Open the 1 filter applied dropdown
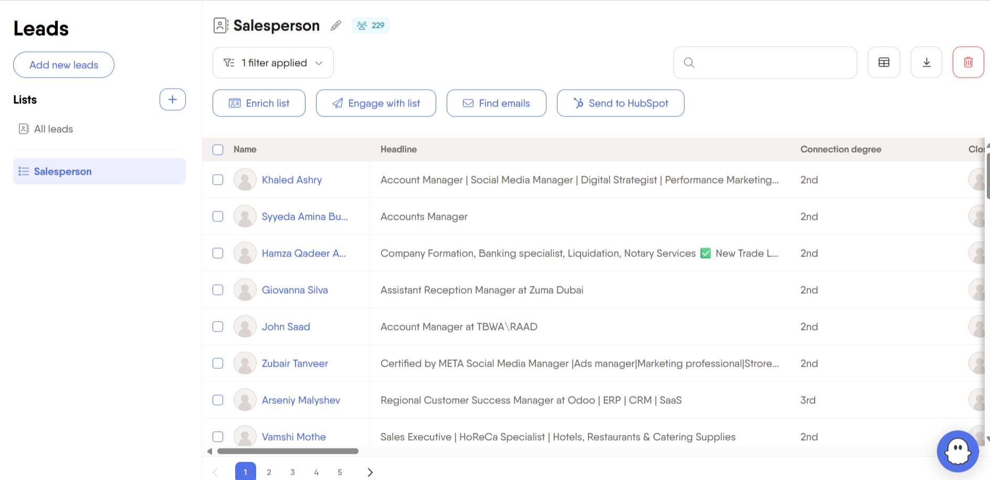This screenshot has height=480, width=990. (272, 62)
